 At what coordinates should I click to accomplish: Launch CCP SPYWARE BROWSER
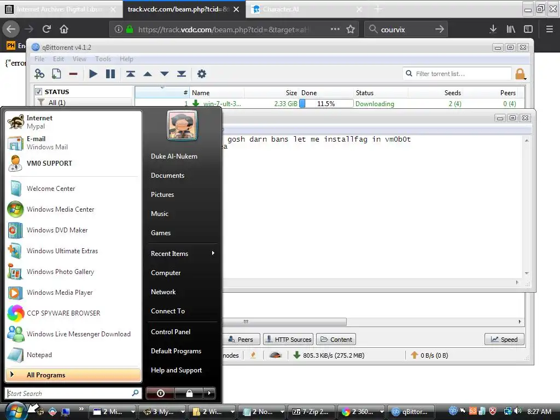click(73, 313)
